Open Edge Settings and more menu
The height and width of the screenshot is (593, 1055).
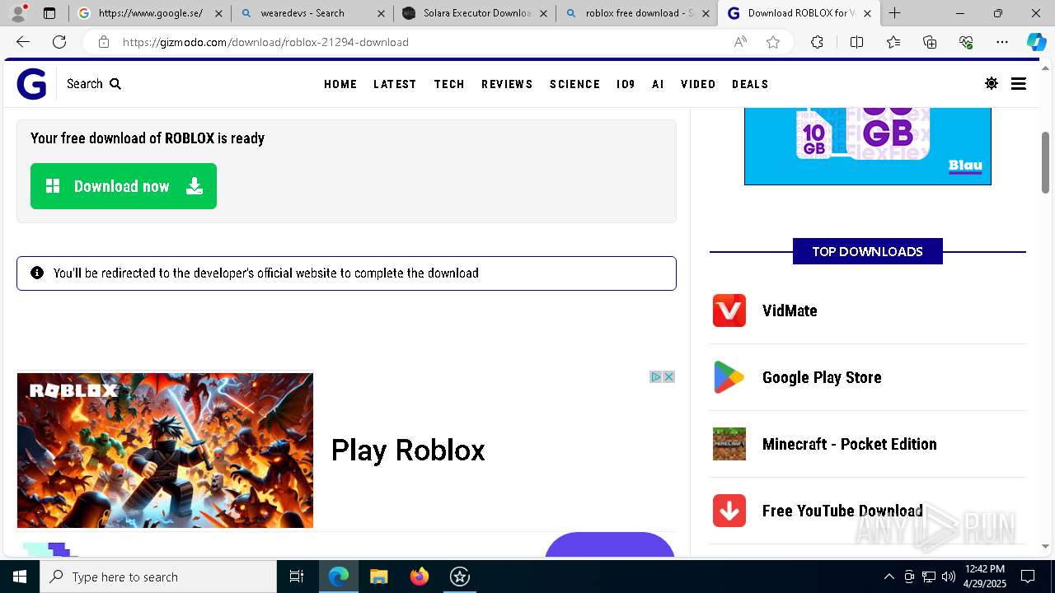point(1002,42)
